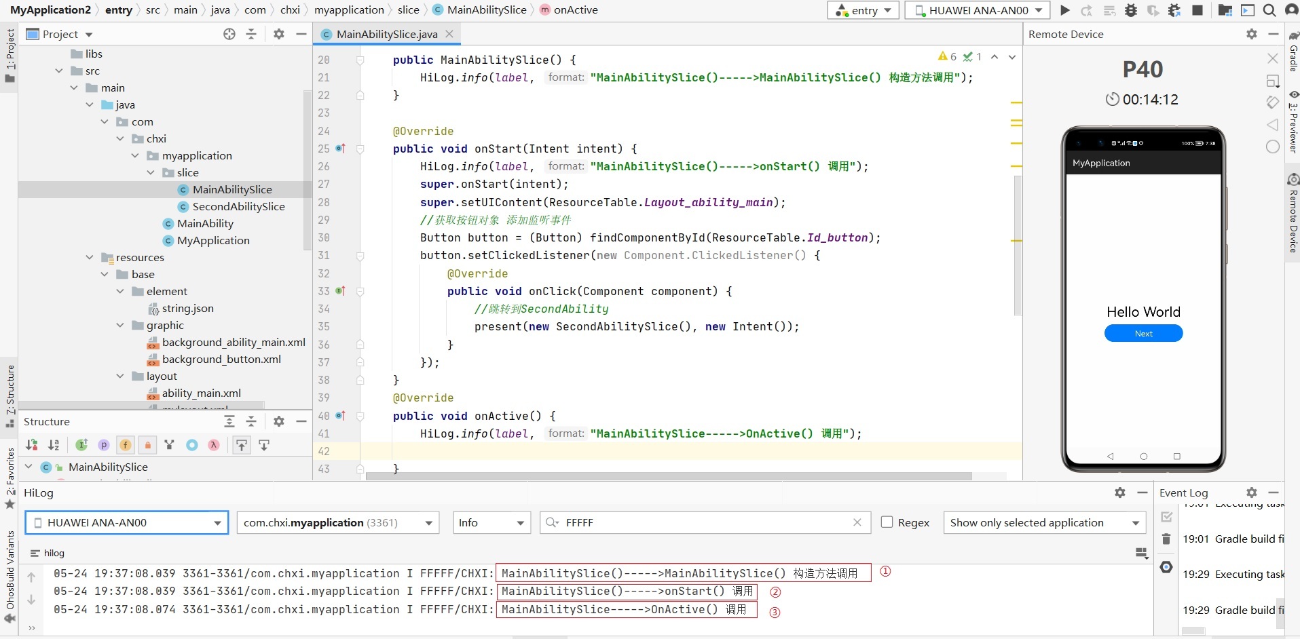Open SecondAbilitySlice in project tree
The height and width of the screenshot is (639, 1300).
coord(238,207)
